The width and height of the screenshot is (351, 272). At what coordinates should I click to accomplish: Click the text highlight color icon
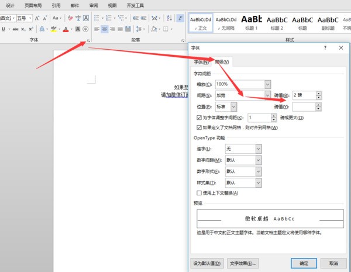pos(53,29)
